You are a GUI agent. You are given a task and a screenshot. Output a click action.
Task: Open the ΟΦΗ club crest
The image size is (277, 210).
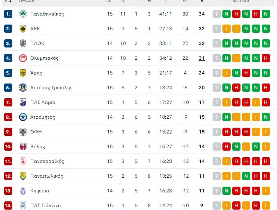click(x=23, y=132)
